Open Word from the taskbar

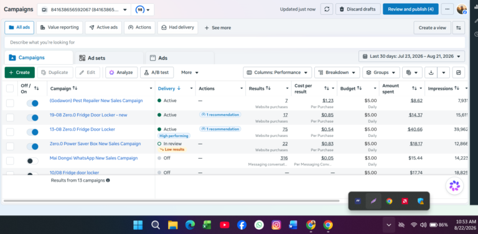click(294, 225)
